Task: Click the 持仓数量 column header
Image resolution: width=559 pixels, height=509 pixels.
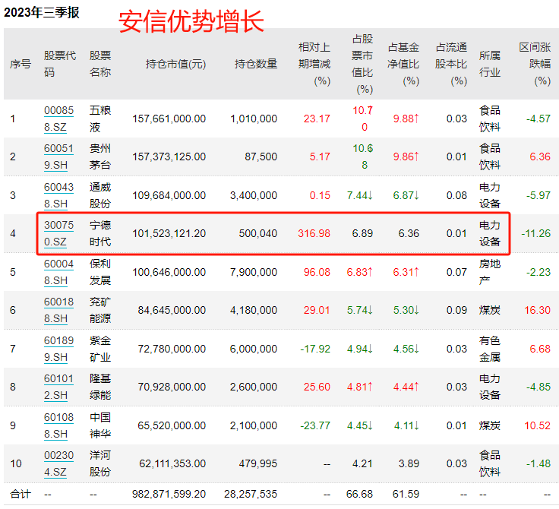Action: (x=256, y=65)
